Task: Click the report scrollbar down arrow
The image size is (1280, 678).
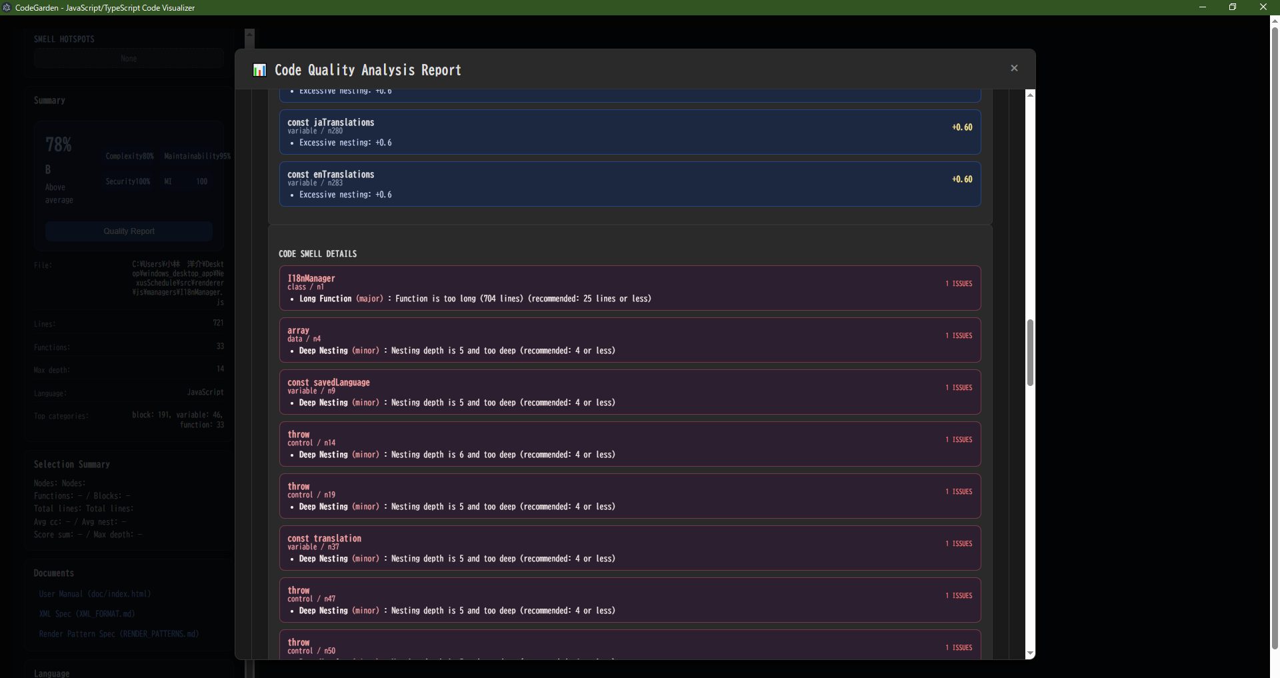Action: click(x=1030, y=653)
